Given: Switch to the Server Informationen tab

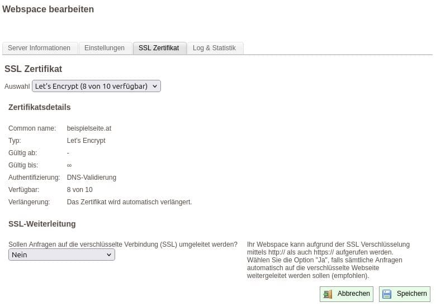Looking at the screenshot, I should [x=39, y=48].
